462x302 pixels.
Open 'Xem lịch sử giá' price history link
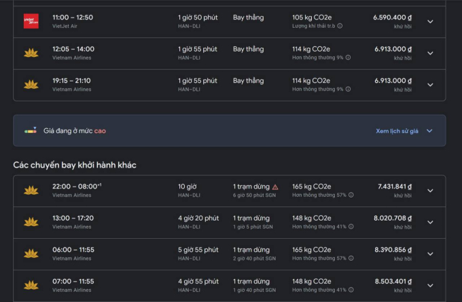coord(397,131)
